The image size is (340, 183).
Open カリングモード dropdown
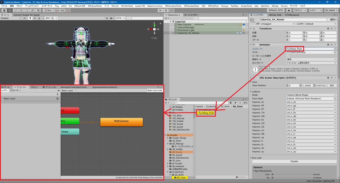coord(311,63)
